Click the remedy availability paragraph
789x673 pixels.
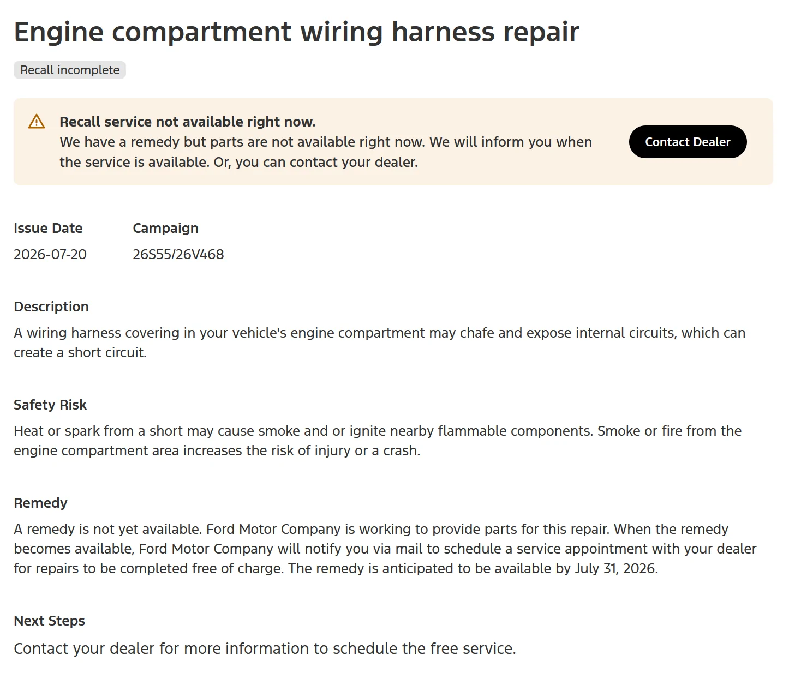tap(385, 549)
